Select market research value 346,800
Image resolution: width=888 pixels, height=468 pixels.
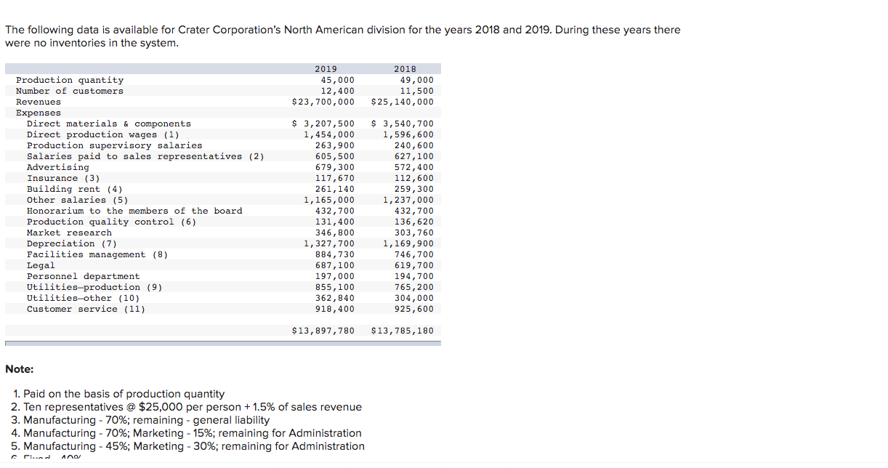[x=335, y=233]
